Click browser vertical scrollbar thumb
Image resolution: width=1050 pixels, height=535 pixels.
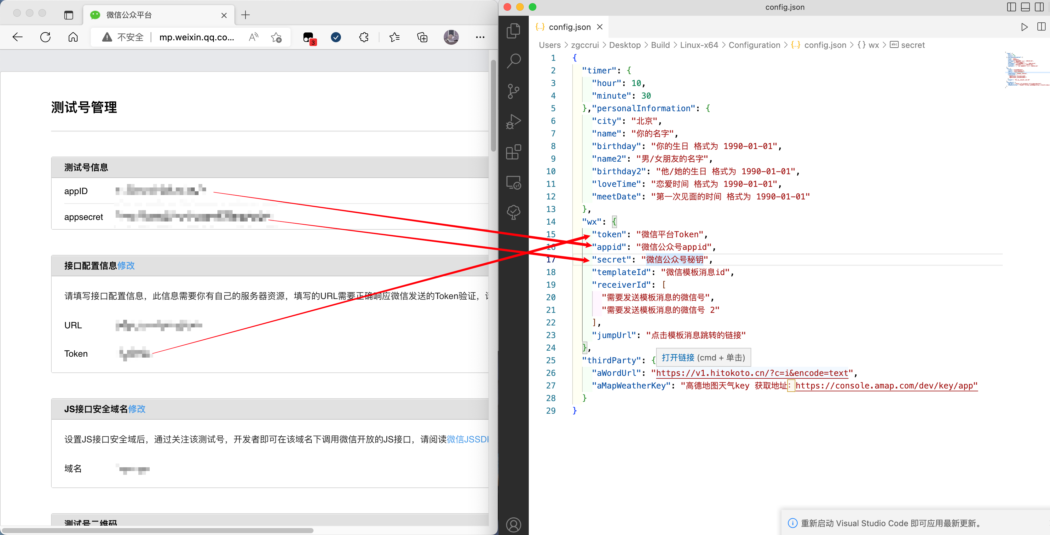pyautogui.click(x=493, y=106)
